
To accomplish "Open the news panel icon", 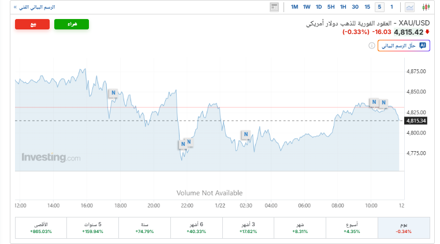I will pos(274,7).
